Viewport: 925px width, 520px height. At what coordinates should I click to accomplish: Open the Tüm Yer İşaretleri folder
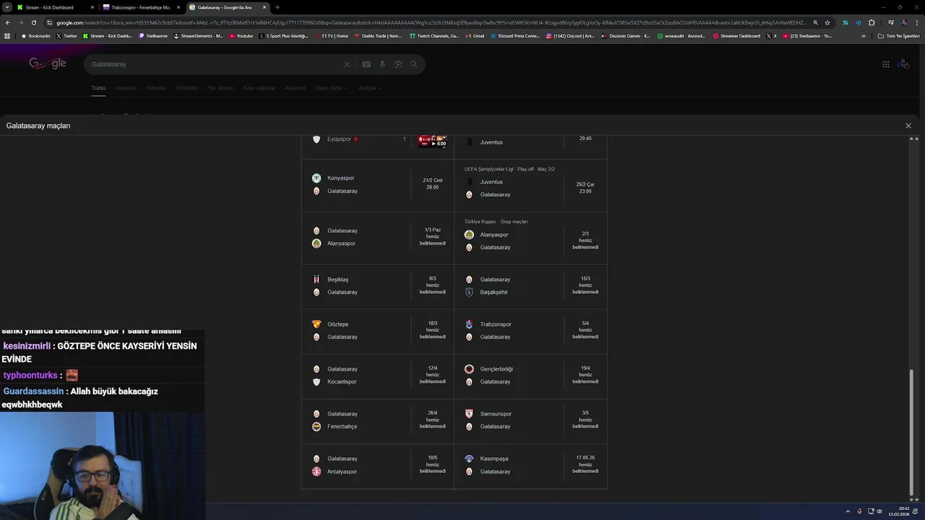point(898,35)
